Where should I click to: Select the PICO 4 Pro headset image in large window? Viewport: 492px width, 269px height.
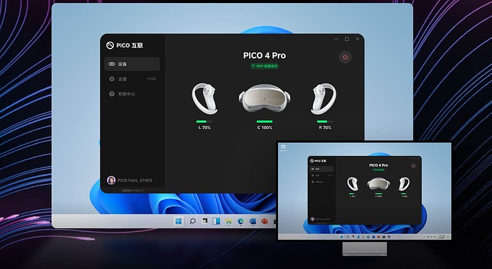tap(264, 98)
